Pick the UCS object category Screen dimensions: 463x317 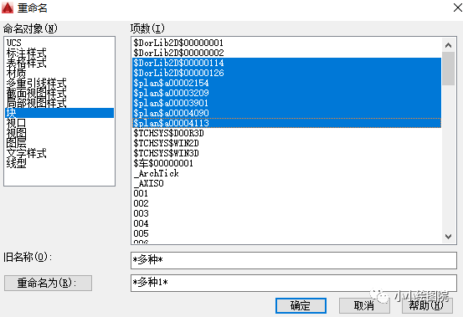click(14, 43)
